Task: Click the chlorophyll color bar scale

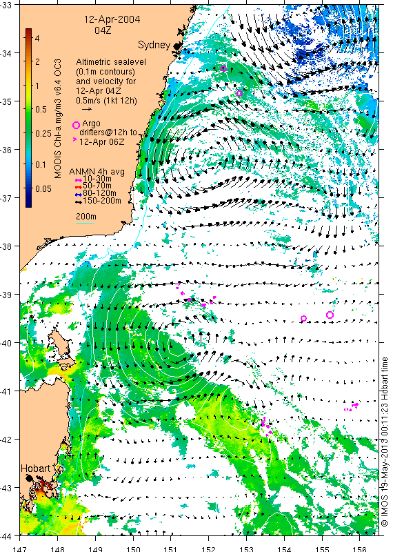Action: [x=29, y=117]
